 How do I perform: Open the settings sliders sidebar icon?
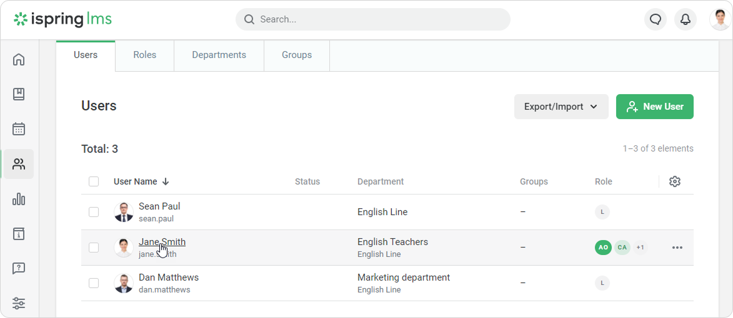tap(19, 304)
